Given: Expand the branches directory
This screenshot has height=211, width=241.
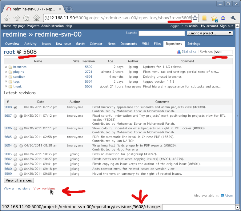Looking at the screenshot, I should pos(6,67).
